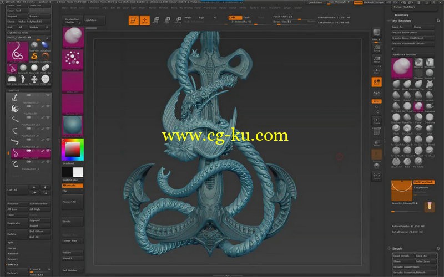The height and width of the screenshot is (277, 444).
Task: Click the Make PolyMesh3D button
Action: [x=34, y=22]
